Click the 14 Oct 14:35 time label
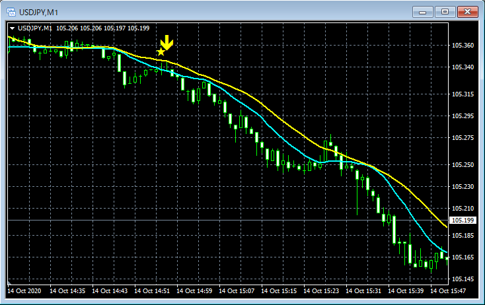Screen dimensions: 485x305 pos(67,290)
